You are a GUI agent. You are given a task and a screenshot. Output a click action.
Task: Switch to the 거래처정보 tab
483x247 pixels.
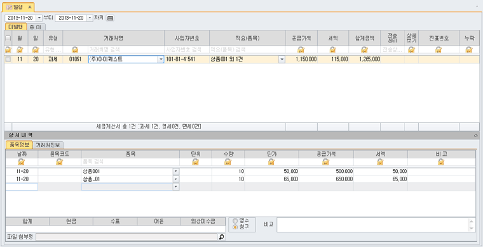pos(48,145)
